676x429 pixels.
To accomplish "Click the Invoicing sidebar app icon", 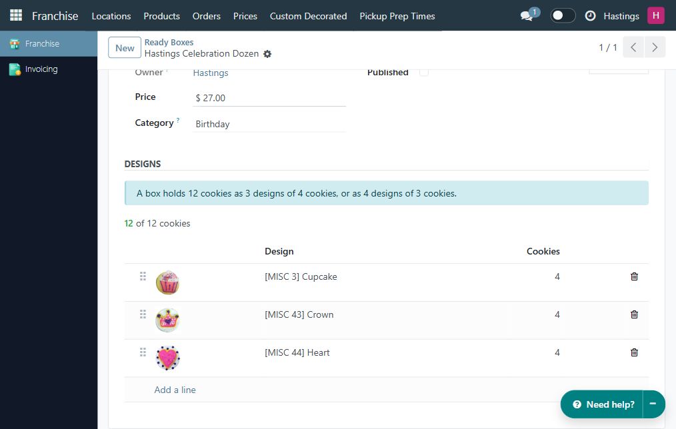I will point(15,69).
